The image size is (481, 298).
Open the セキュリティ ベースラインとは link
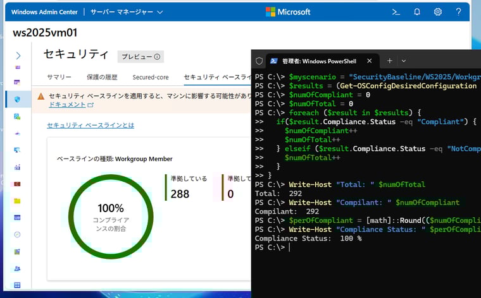[x=91, y=125]
